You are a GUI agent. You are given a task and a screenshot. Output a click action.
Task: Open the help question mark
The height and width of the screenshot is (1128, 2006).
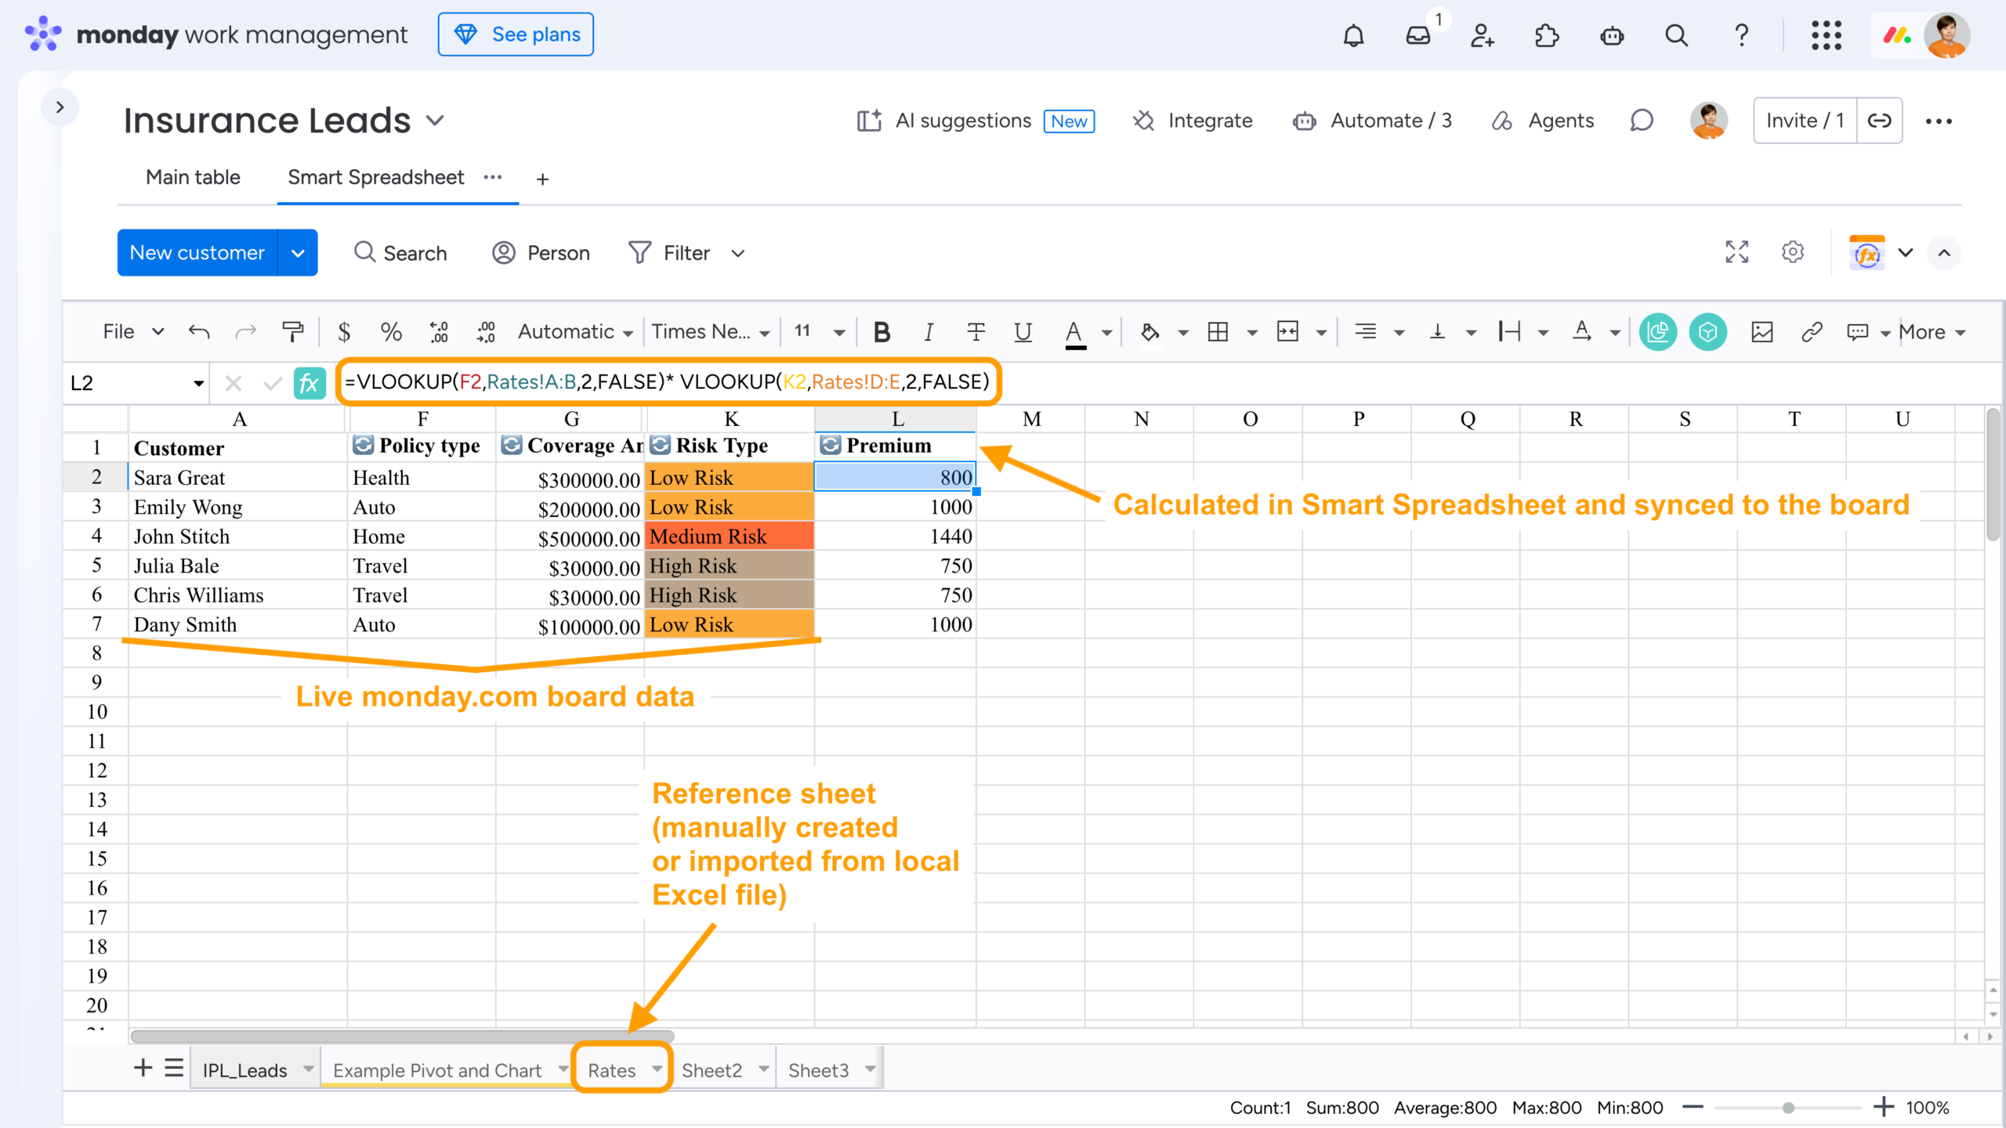[1741, 35]
